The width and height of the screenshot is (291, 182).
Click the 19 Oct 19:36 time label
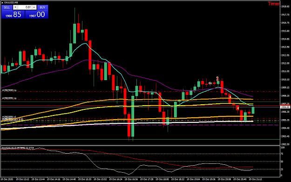pos(209,179)
